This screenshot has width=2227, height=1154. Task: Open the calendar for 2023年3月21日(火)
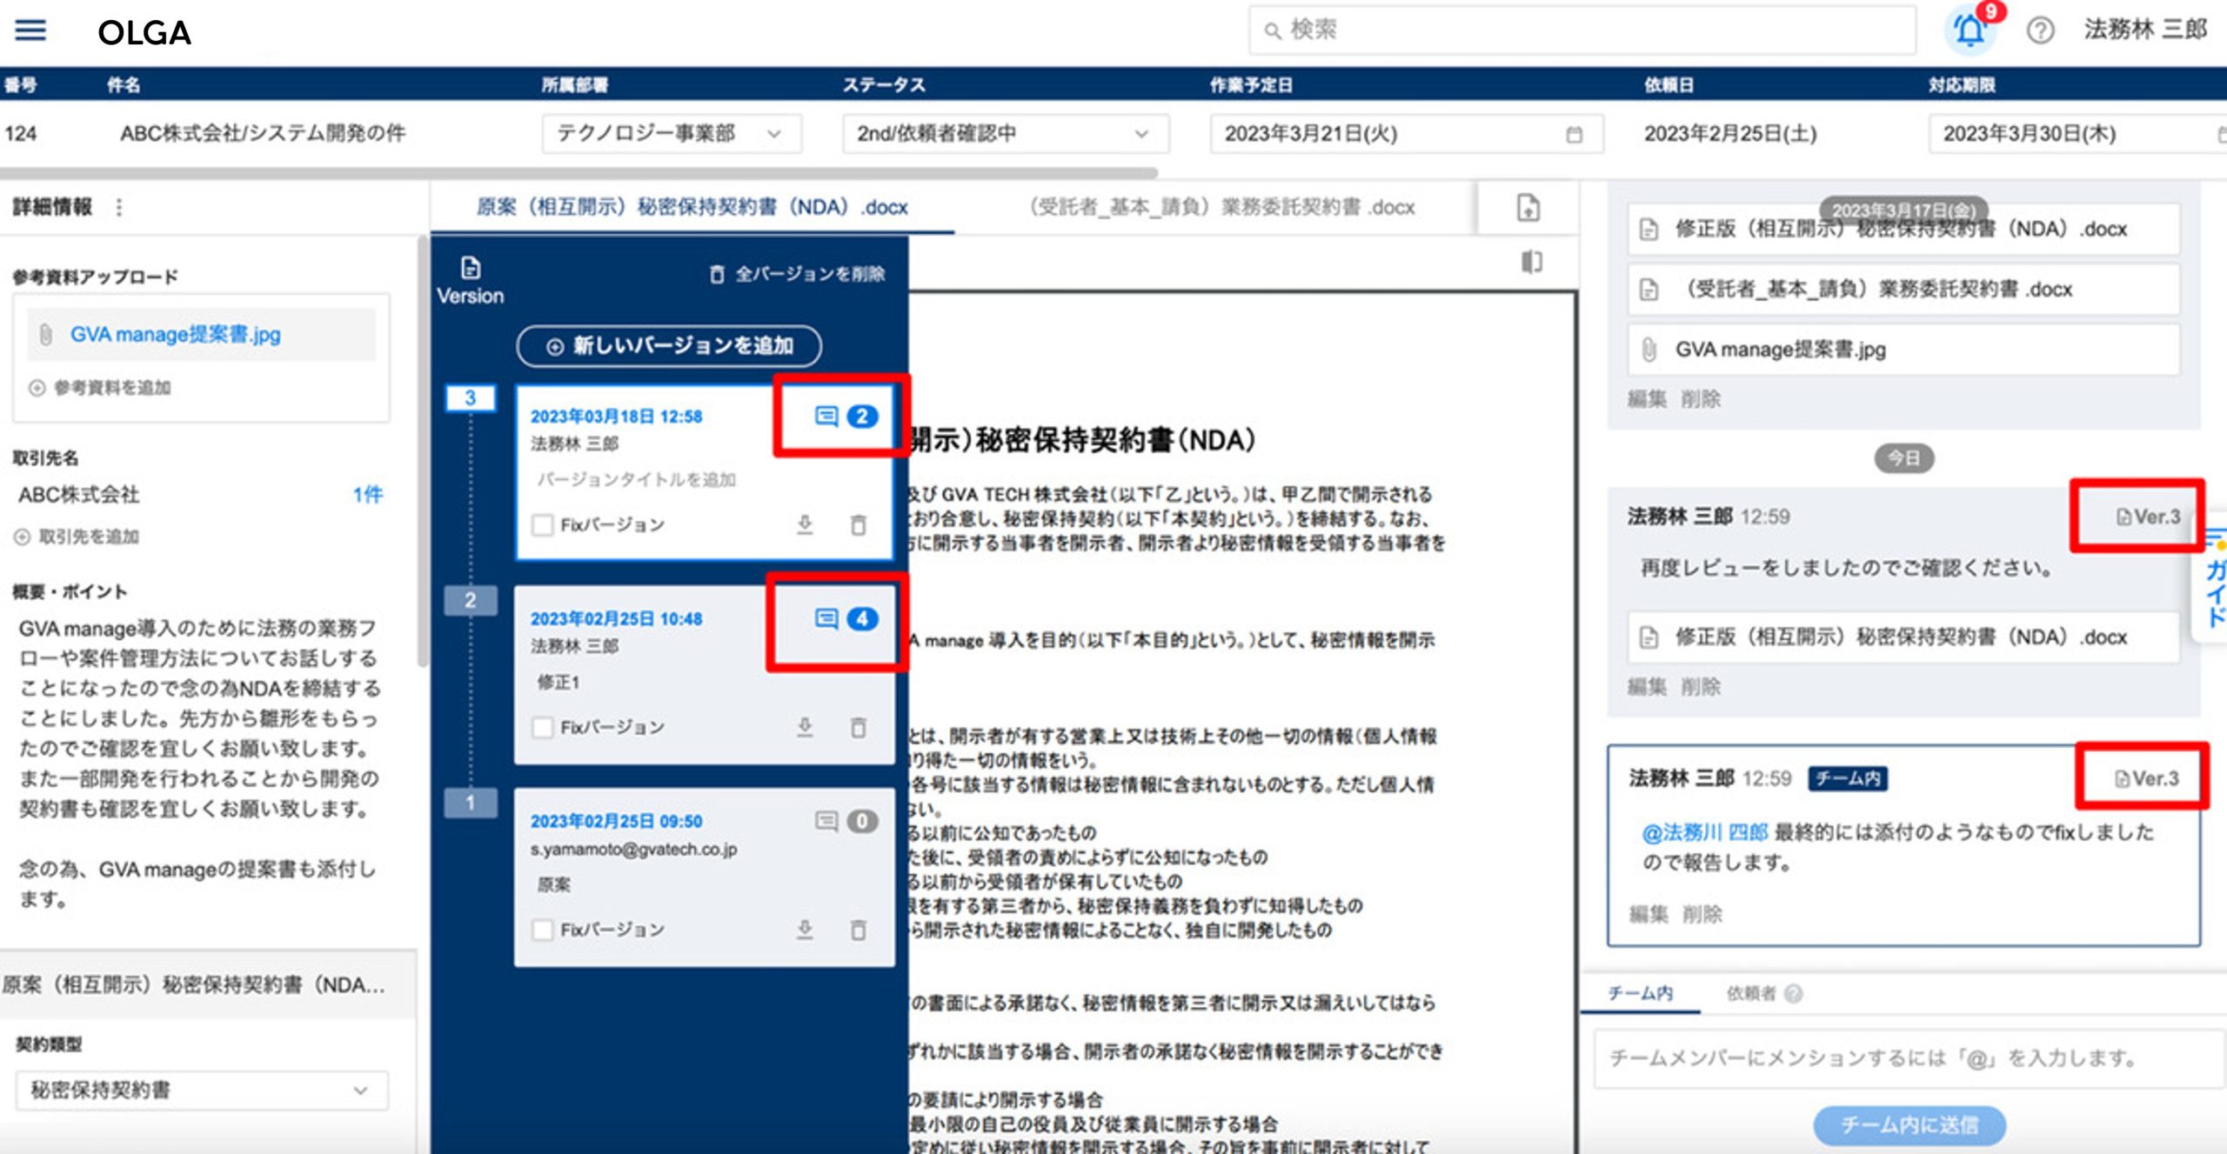(1574, 134)
